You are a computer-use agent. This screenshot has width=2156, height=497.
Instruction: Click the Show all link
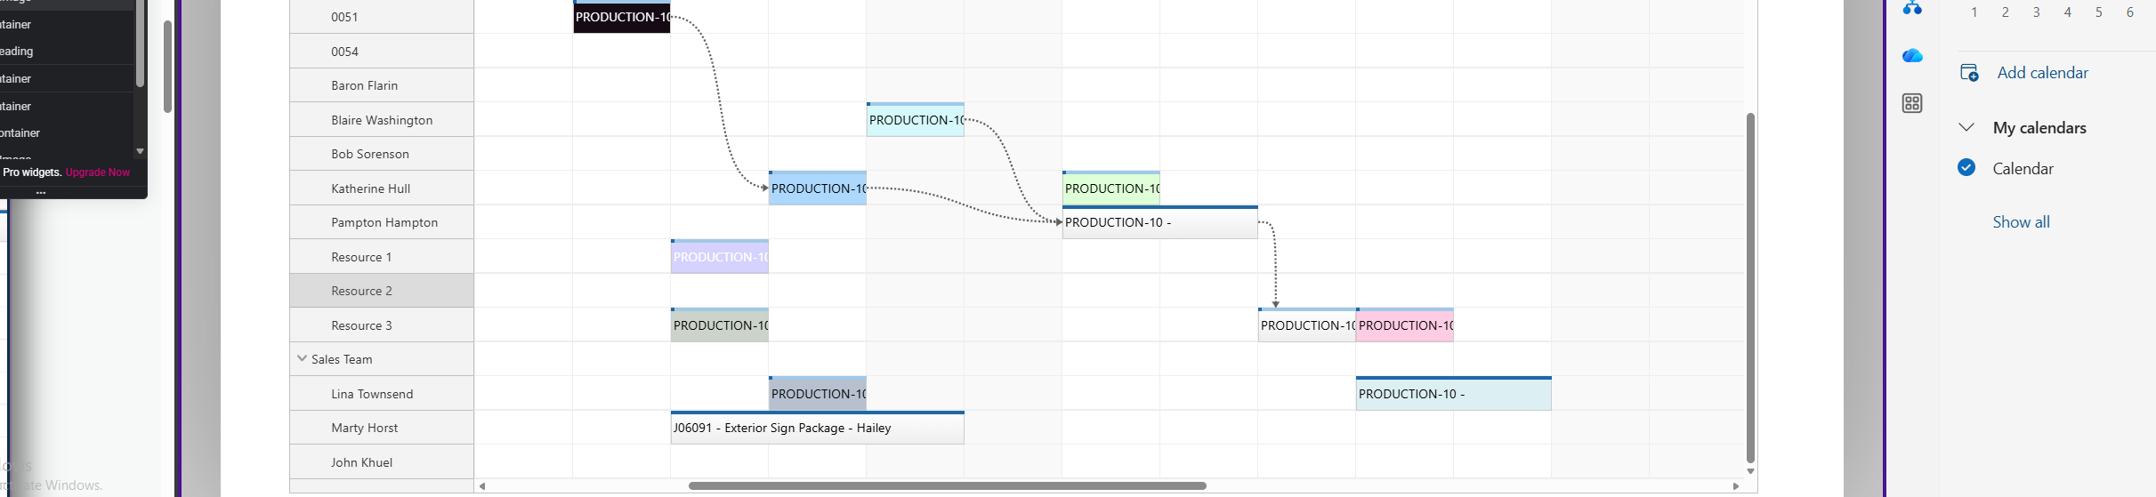coord(2021,222)
